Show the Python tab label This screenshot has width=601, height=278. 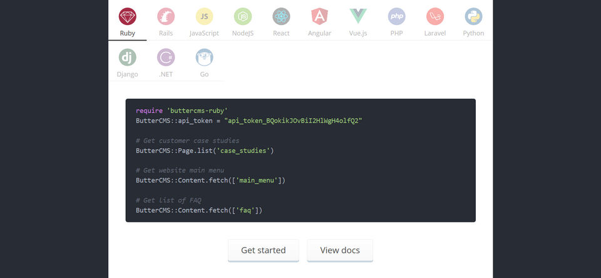(473, 33)
